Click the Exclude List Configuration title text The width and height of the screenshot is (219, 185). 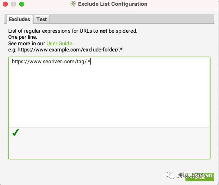pos(113,4)
